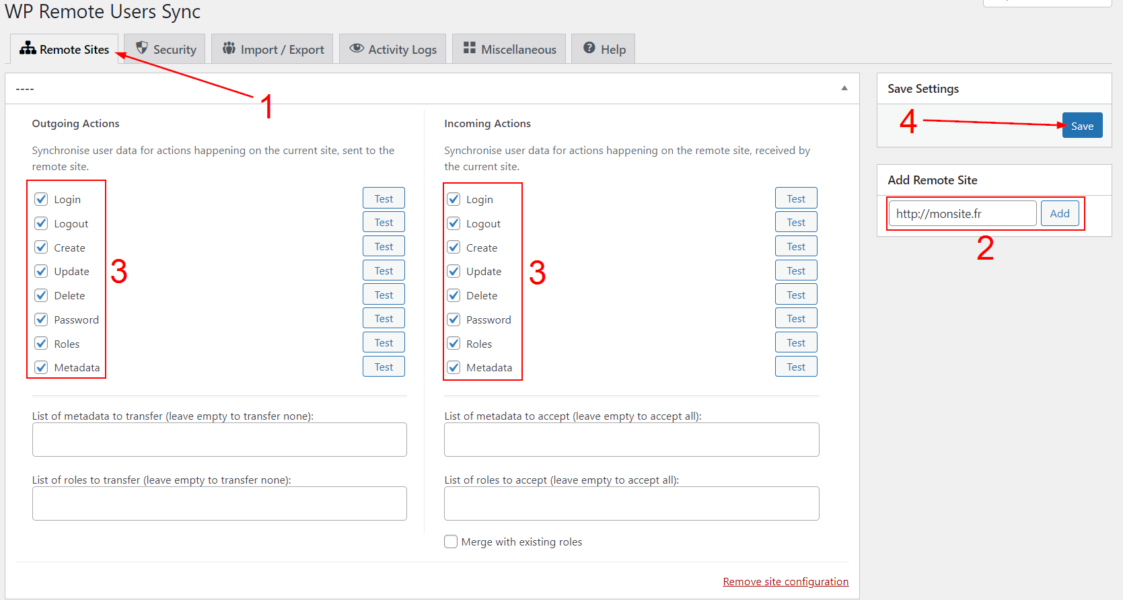This screenshot has height=600, width=1123.
Task: Toggle the outgoing Metadata checkbox
Action: tap(42, 367)
